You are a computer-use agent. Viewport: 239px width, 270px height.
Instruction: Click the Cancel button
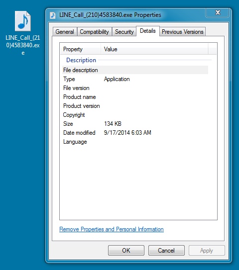166,251
